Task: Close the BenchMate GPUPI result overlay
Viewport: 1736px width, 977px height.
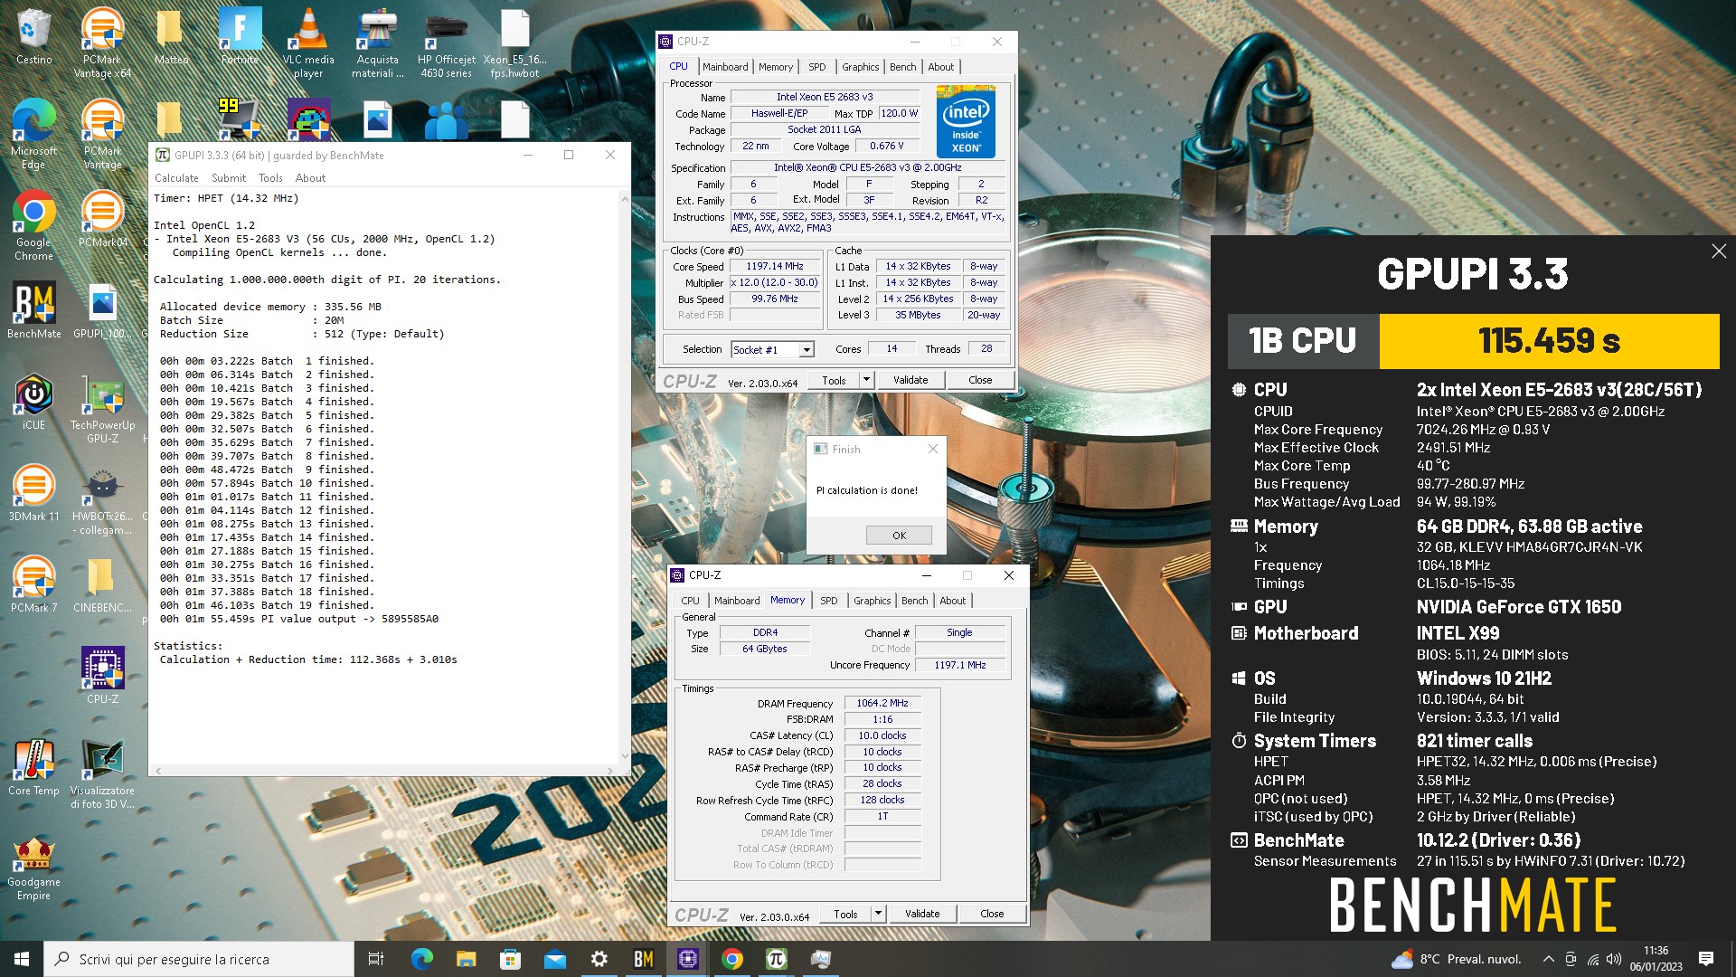Action: 1719,251
